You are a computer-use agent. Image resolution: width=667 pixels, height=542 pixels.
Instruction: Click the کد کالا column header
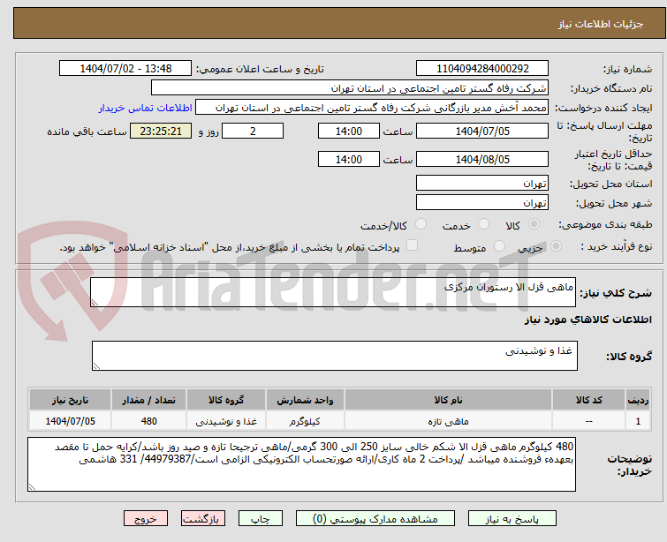(588, 400)
